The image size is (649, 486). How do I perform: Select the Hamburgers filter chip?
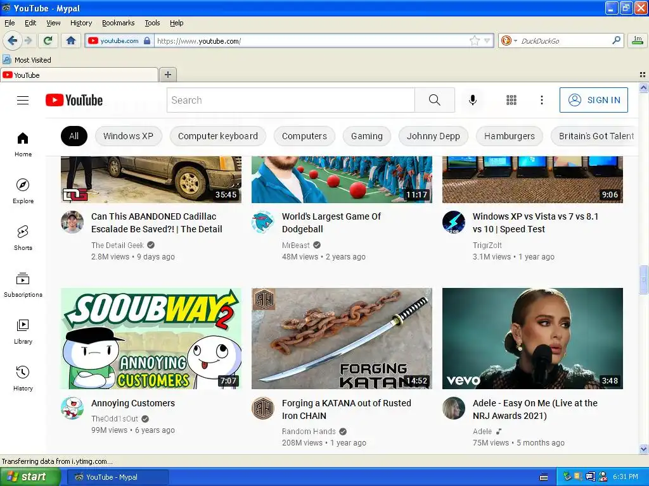[x=510, y=136]
